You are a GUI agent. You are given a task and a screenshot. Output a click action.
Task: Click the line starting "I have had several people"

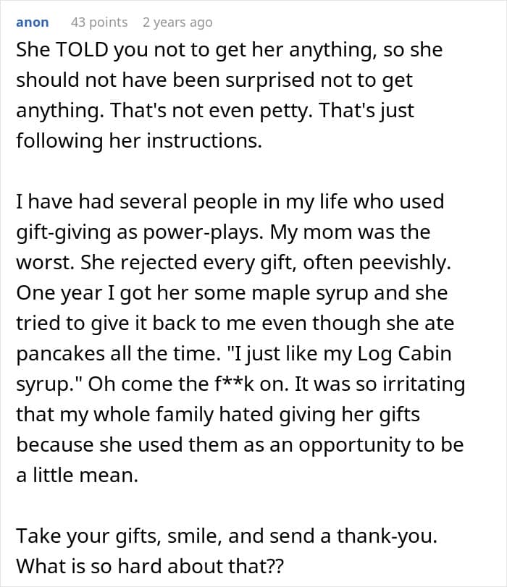(230, 202)
